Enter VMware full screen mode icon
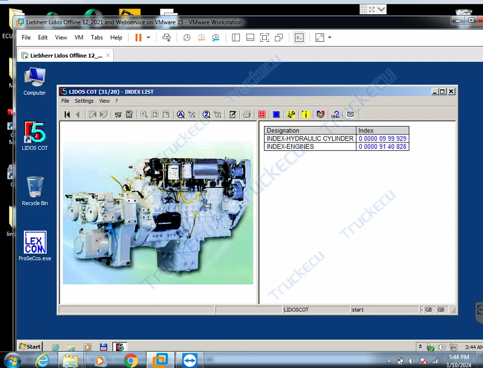The height and width of the screenshot is (368, 483). coord(265,38)
